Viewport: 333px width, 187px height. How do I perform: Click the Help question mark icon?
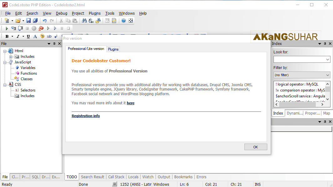point(124,21)
